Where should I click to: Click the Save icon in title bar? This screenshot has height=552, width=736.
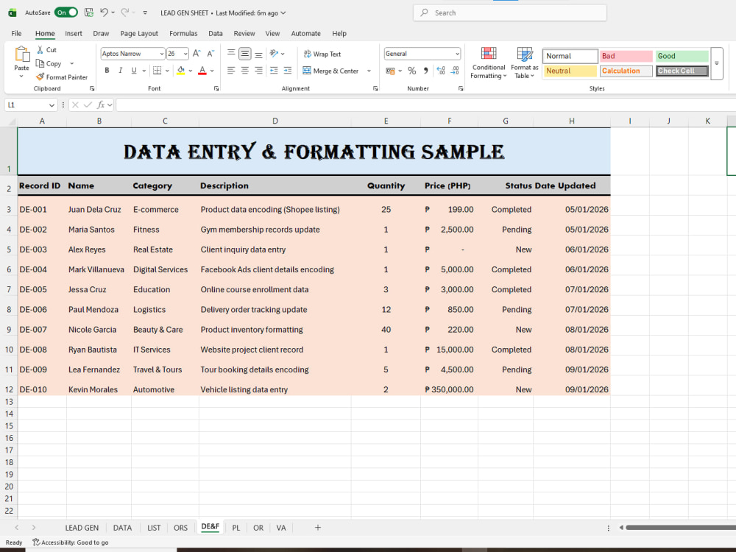[x=88, y=13]
